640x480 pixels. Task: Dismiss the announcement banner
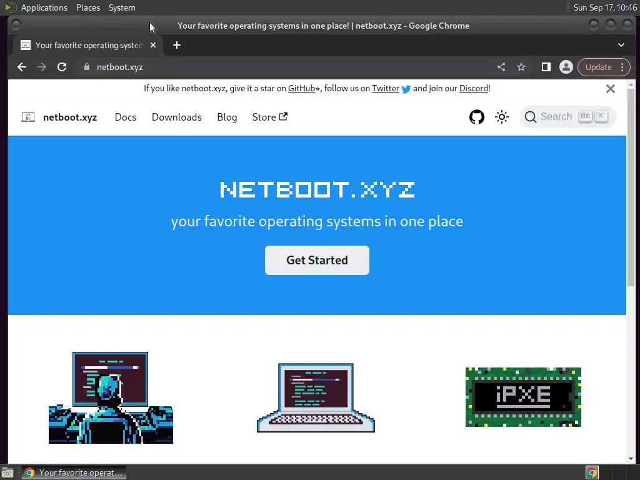pyautogui.click(x=611, y=89)
